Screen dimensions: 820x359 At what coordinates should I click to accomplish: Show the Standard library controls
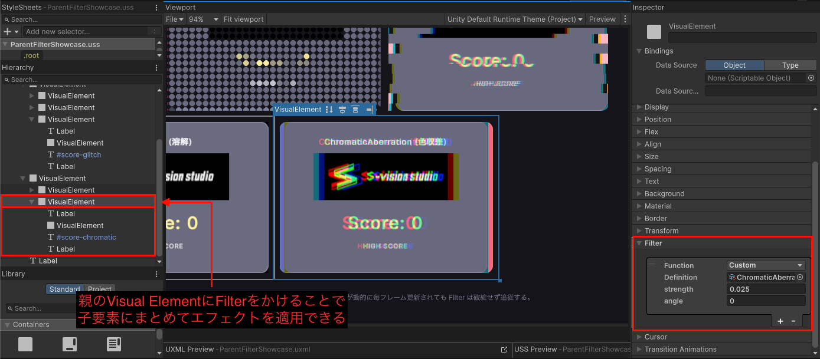[65, 289]
